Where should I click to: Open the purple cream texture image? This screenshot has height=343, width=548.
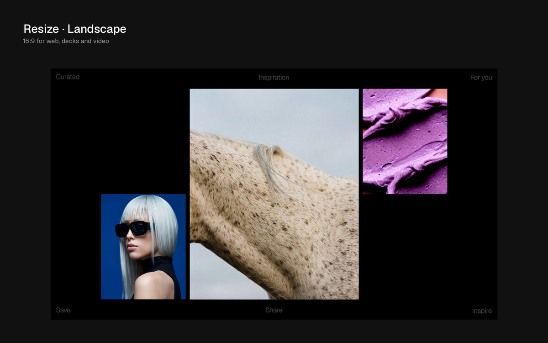pos(405,142)
